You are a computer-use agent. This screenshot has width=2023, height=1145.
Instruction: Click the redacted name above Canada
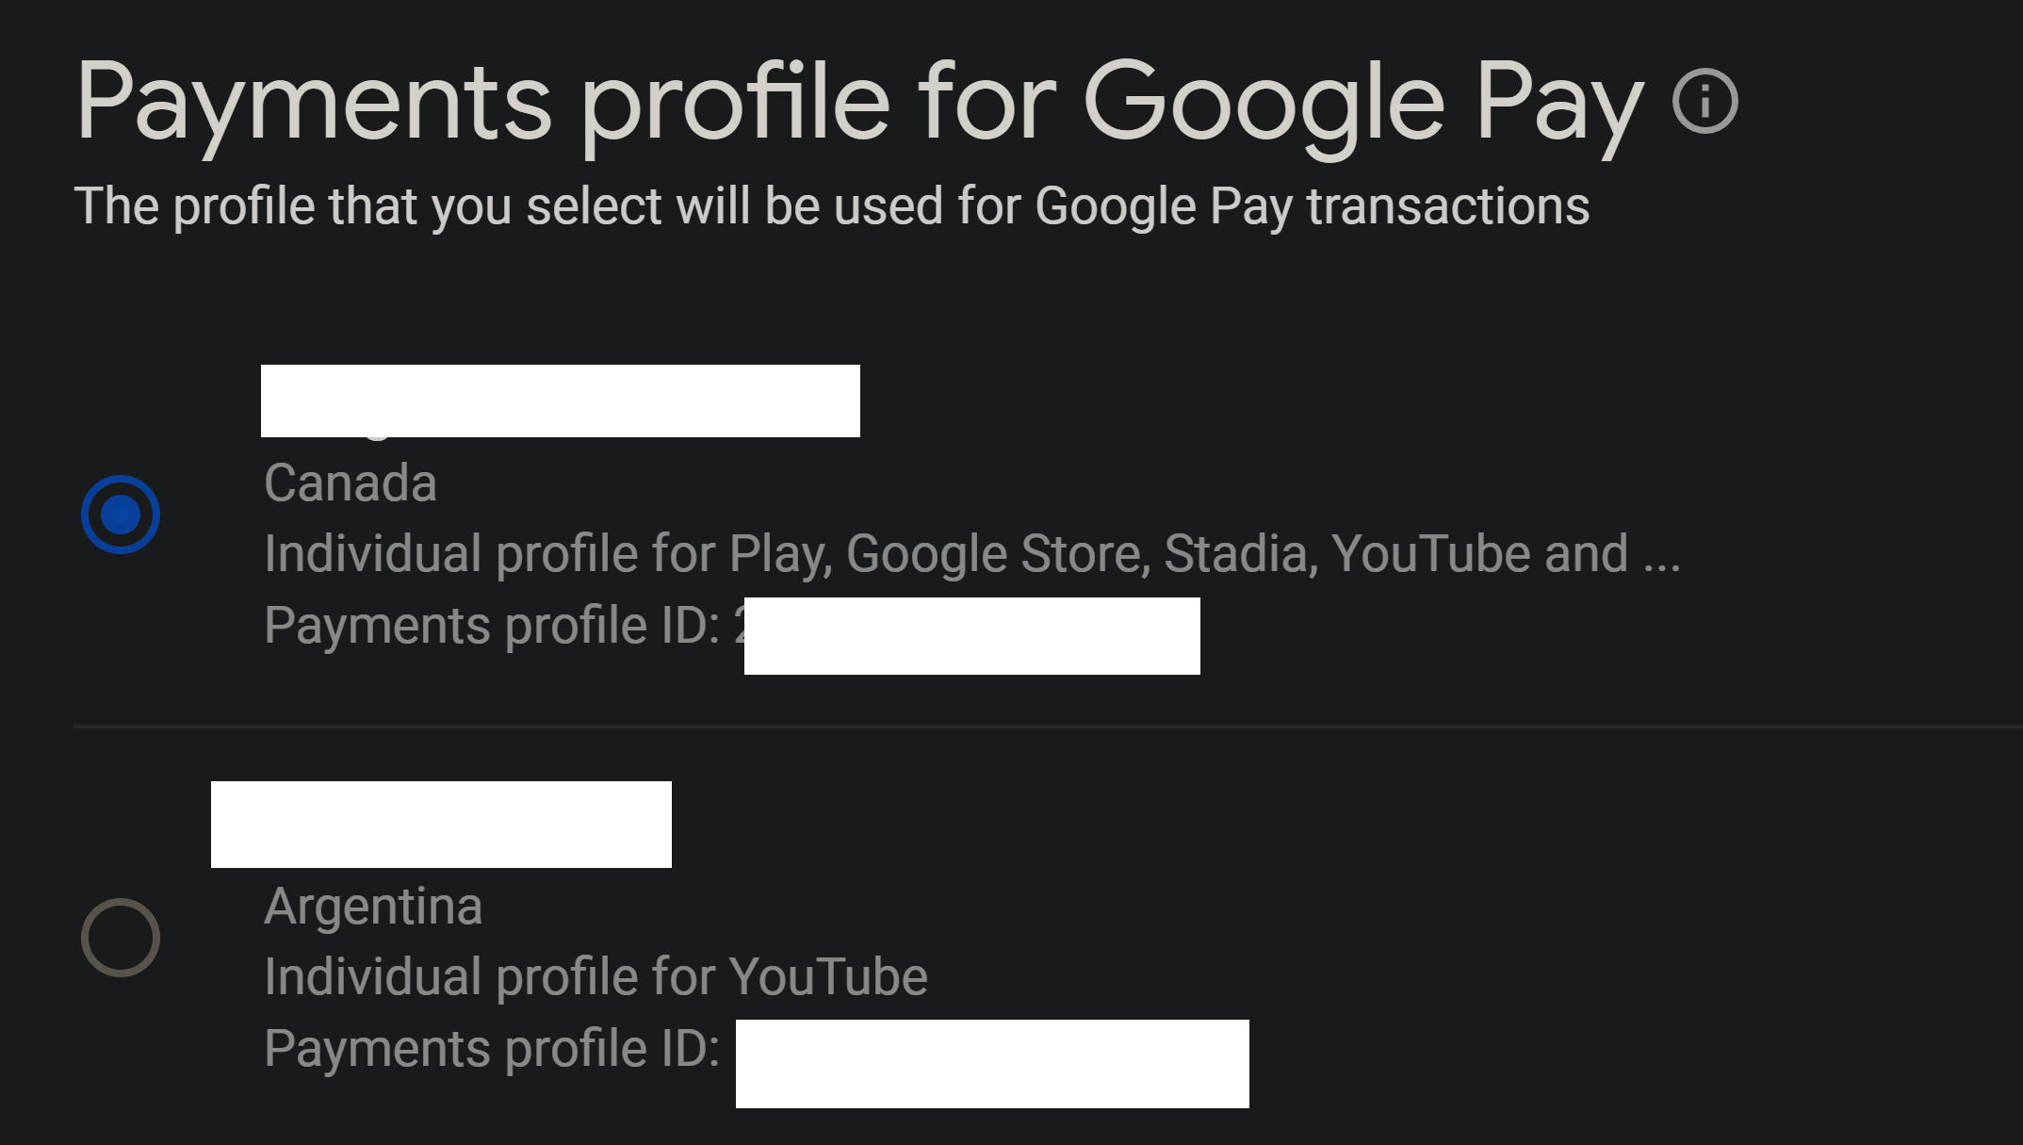(x=560, y=401)
